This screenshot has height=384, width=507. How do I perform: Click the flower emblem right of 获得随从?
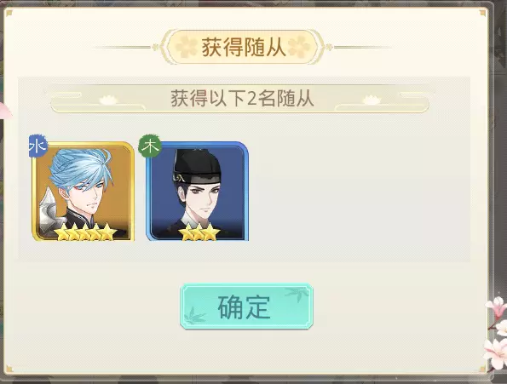pos(300,47)
